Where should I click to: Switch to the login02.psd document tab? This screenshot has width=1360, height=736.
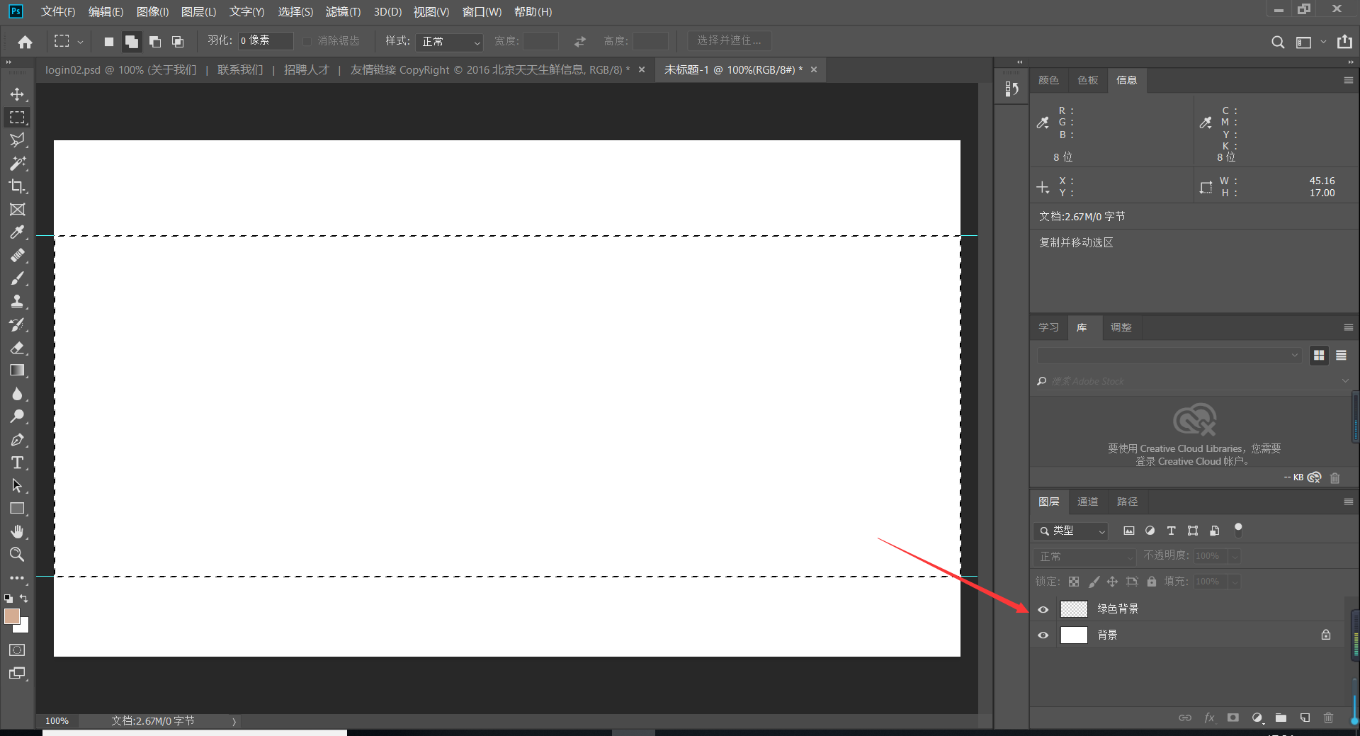(x=336, y=70)
